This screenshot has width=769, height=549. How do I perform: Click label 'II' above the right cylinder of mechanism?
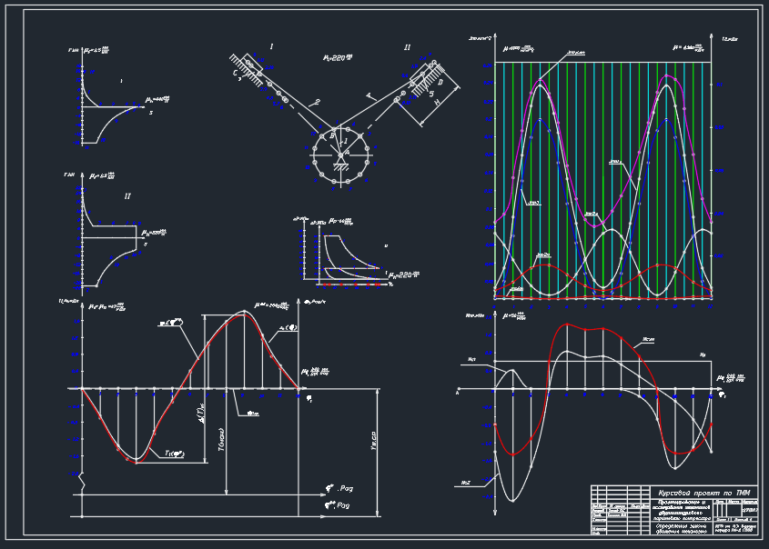coord(407,47)
